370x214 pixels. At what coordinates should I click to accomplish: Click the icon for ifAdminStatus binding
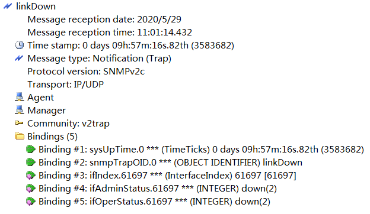click(30, 188)
